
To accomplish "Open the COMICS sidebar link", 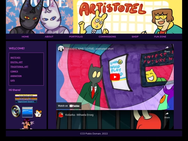I will coord(14,71).
